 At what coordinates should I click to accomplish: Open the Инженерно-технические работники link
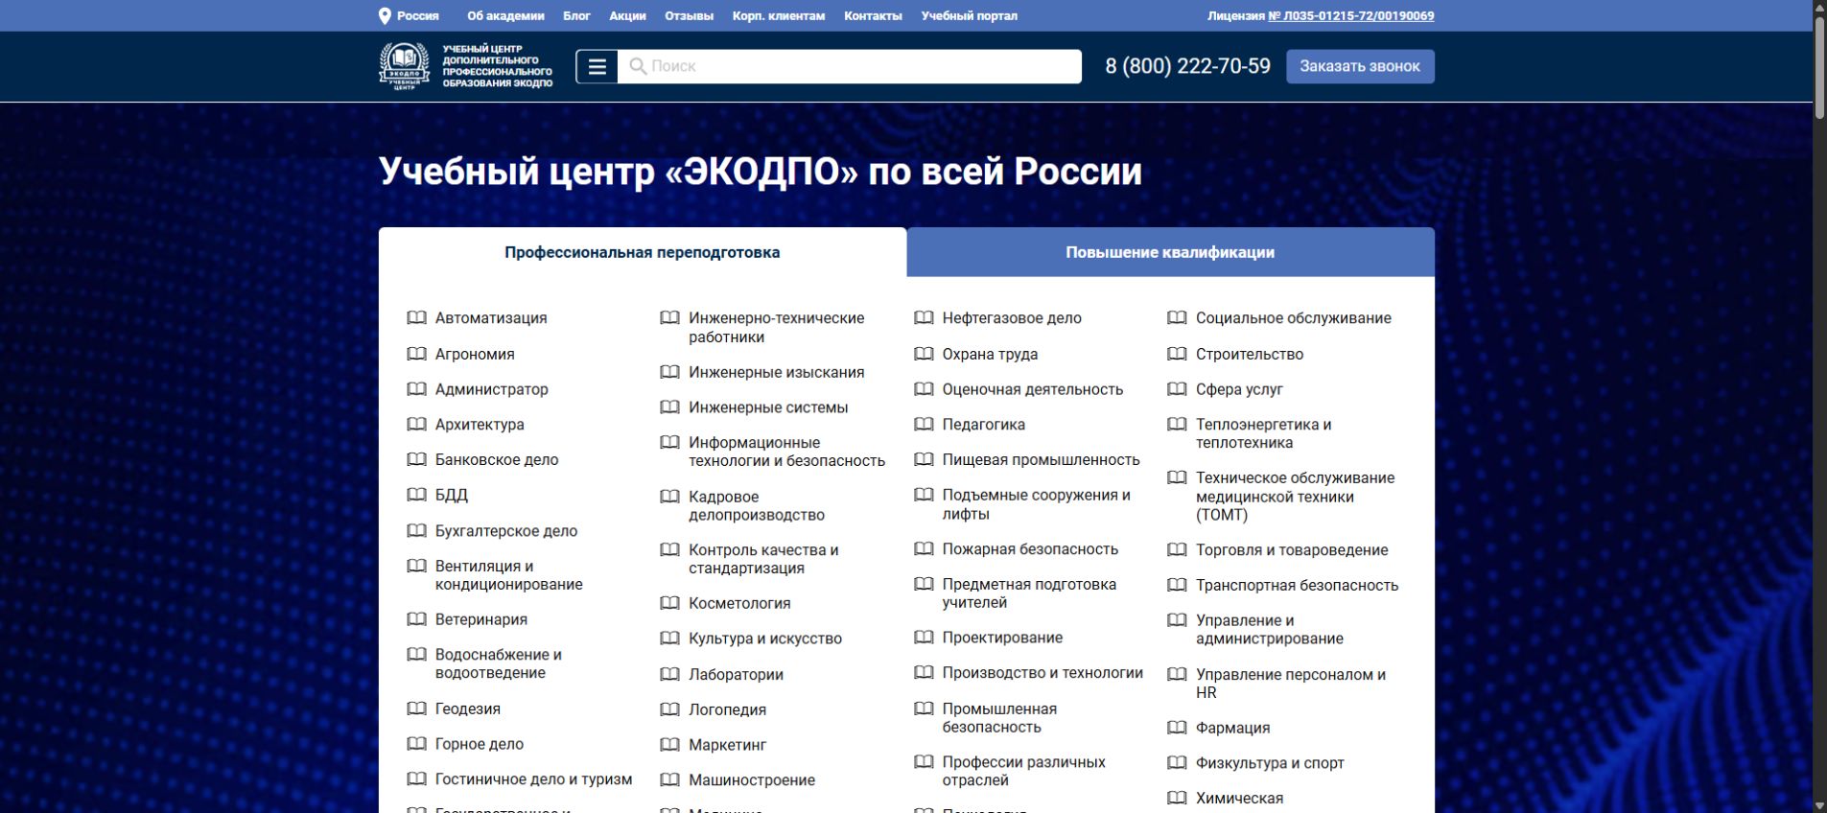tap(777, 327)
